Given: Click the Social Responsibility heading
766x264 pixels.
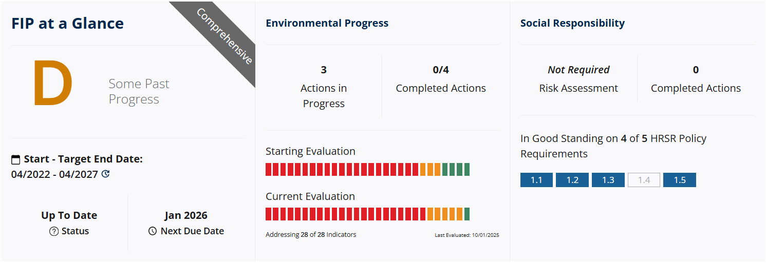Looking at the screenshot, I should pyautogui.click(x=572, y=23).
